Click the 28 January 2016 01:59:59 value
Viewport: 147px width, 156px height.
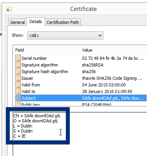(107, 91)
